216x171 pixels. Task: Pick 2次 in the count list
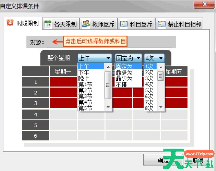click(x=150, y=72)
